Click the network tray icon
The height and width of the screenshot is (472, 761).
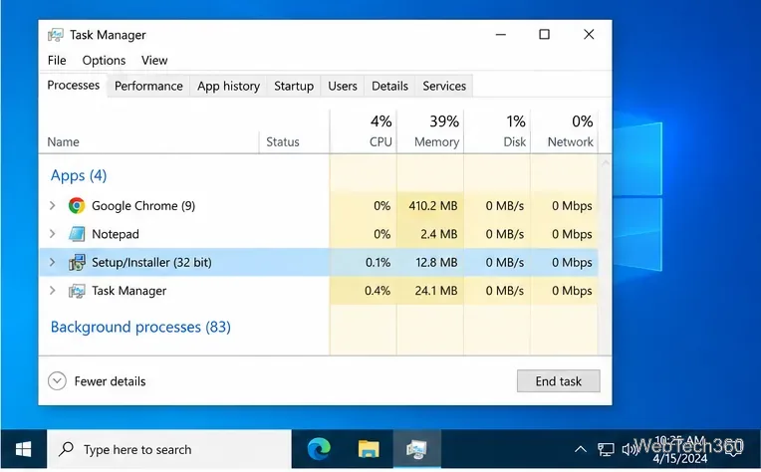tap(606, 450)
